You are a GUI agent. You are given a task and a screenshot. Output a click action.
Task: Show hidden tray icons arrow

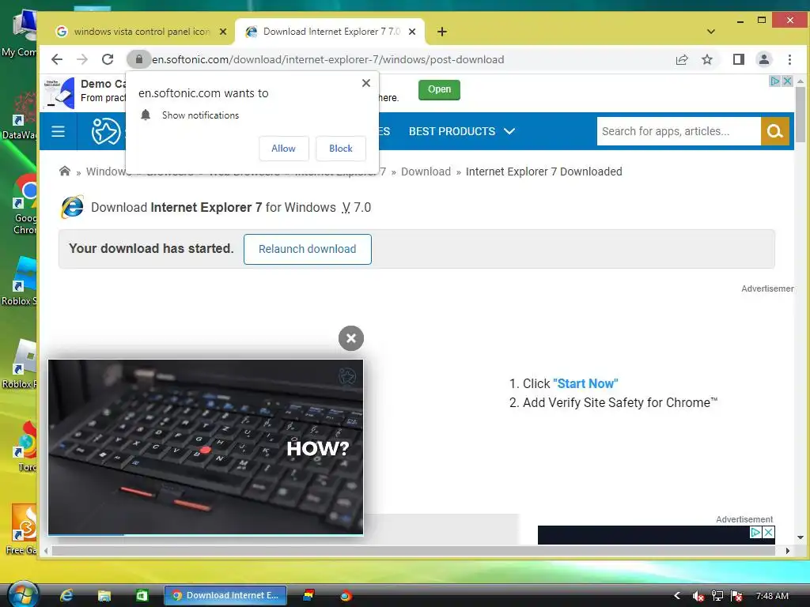[677, 596]
